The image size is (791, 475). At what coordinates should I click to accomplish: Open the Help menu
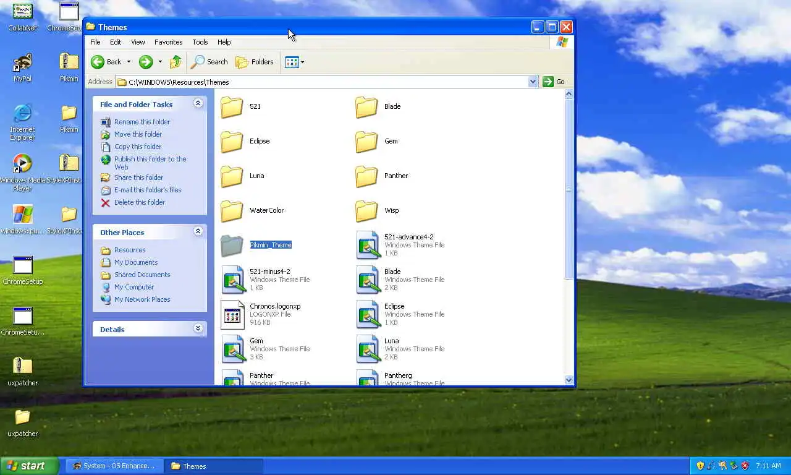pyautogui.click(x=224, y=42)
